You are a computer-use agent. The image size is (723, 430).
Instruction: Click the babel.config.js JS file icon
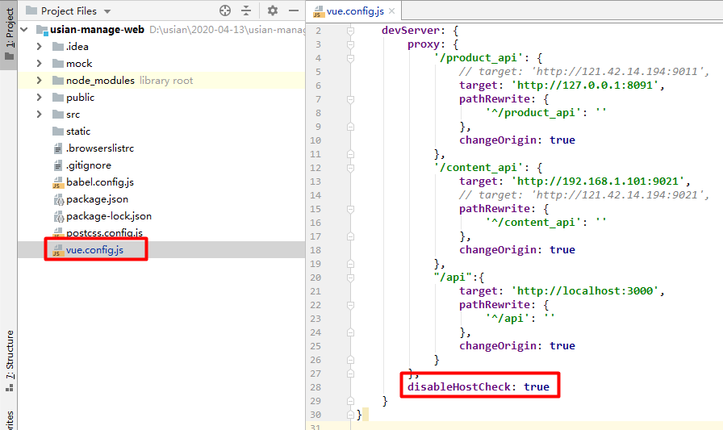tap(57, 182)
